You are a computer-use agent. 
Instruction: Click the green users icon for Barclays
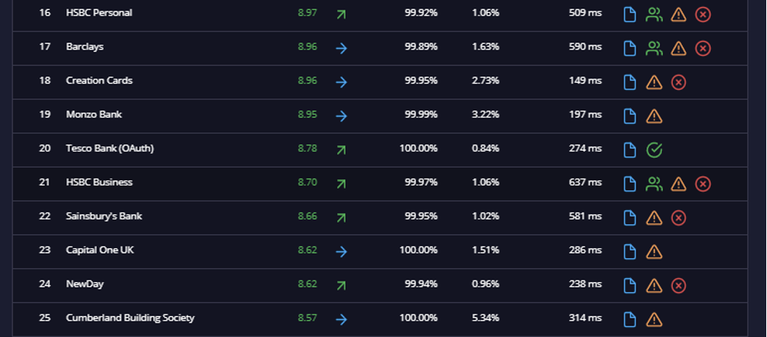(x=654, y=49)
